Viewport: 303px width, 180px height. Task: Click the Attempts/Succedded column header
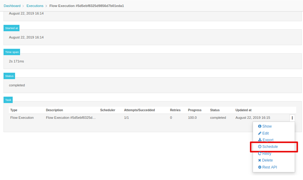(x=139, y=110)
